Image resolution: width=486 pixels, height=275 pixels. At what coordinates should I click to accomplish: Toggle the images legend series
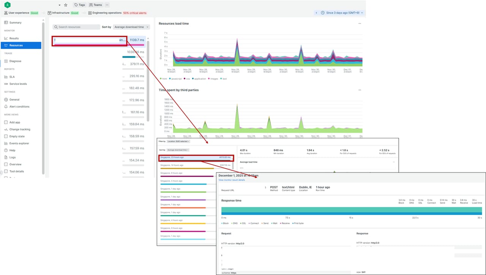pyautogui.click(x=213, y=79)
